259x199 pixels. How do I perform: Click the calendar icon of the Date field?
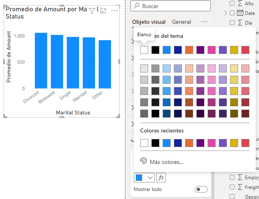(x=240, y=13)
